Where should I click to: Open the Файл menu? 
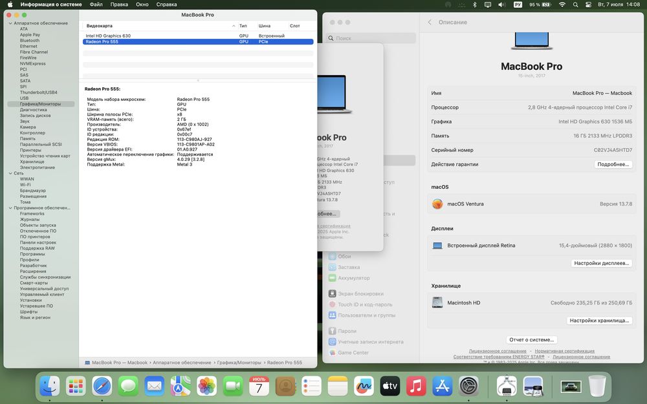click(x=96, y=5)
